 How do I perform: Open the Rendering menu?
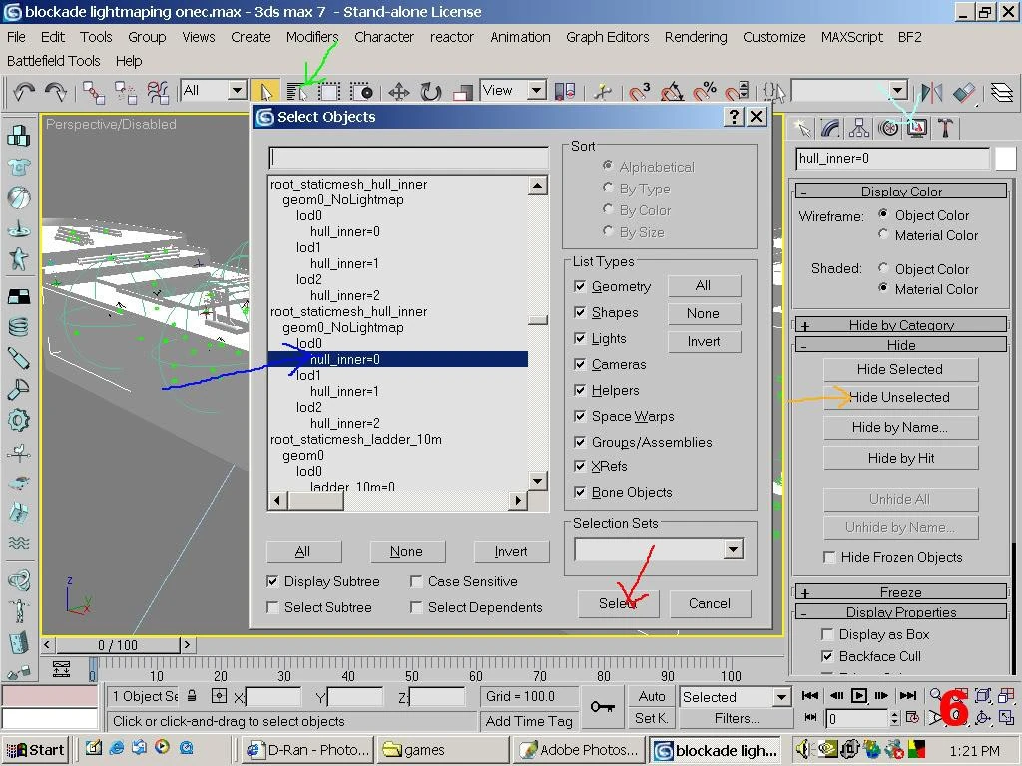(x=696, y=37)
